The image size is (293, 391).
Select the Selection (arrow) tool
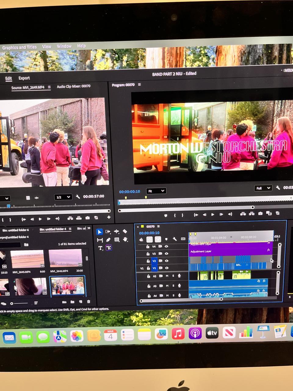99,232
